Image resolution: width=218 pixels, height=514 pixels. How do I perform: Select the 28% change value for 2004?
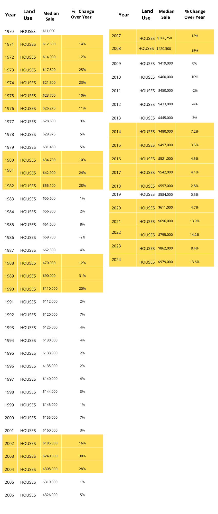82,469
